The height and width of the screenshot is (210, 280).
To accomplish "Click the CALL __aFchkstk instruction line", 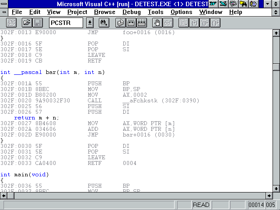I will pyautogui.click(x=100, y=101).
